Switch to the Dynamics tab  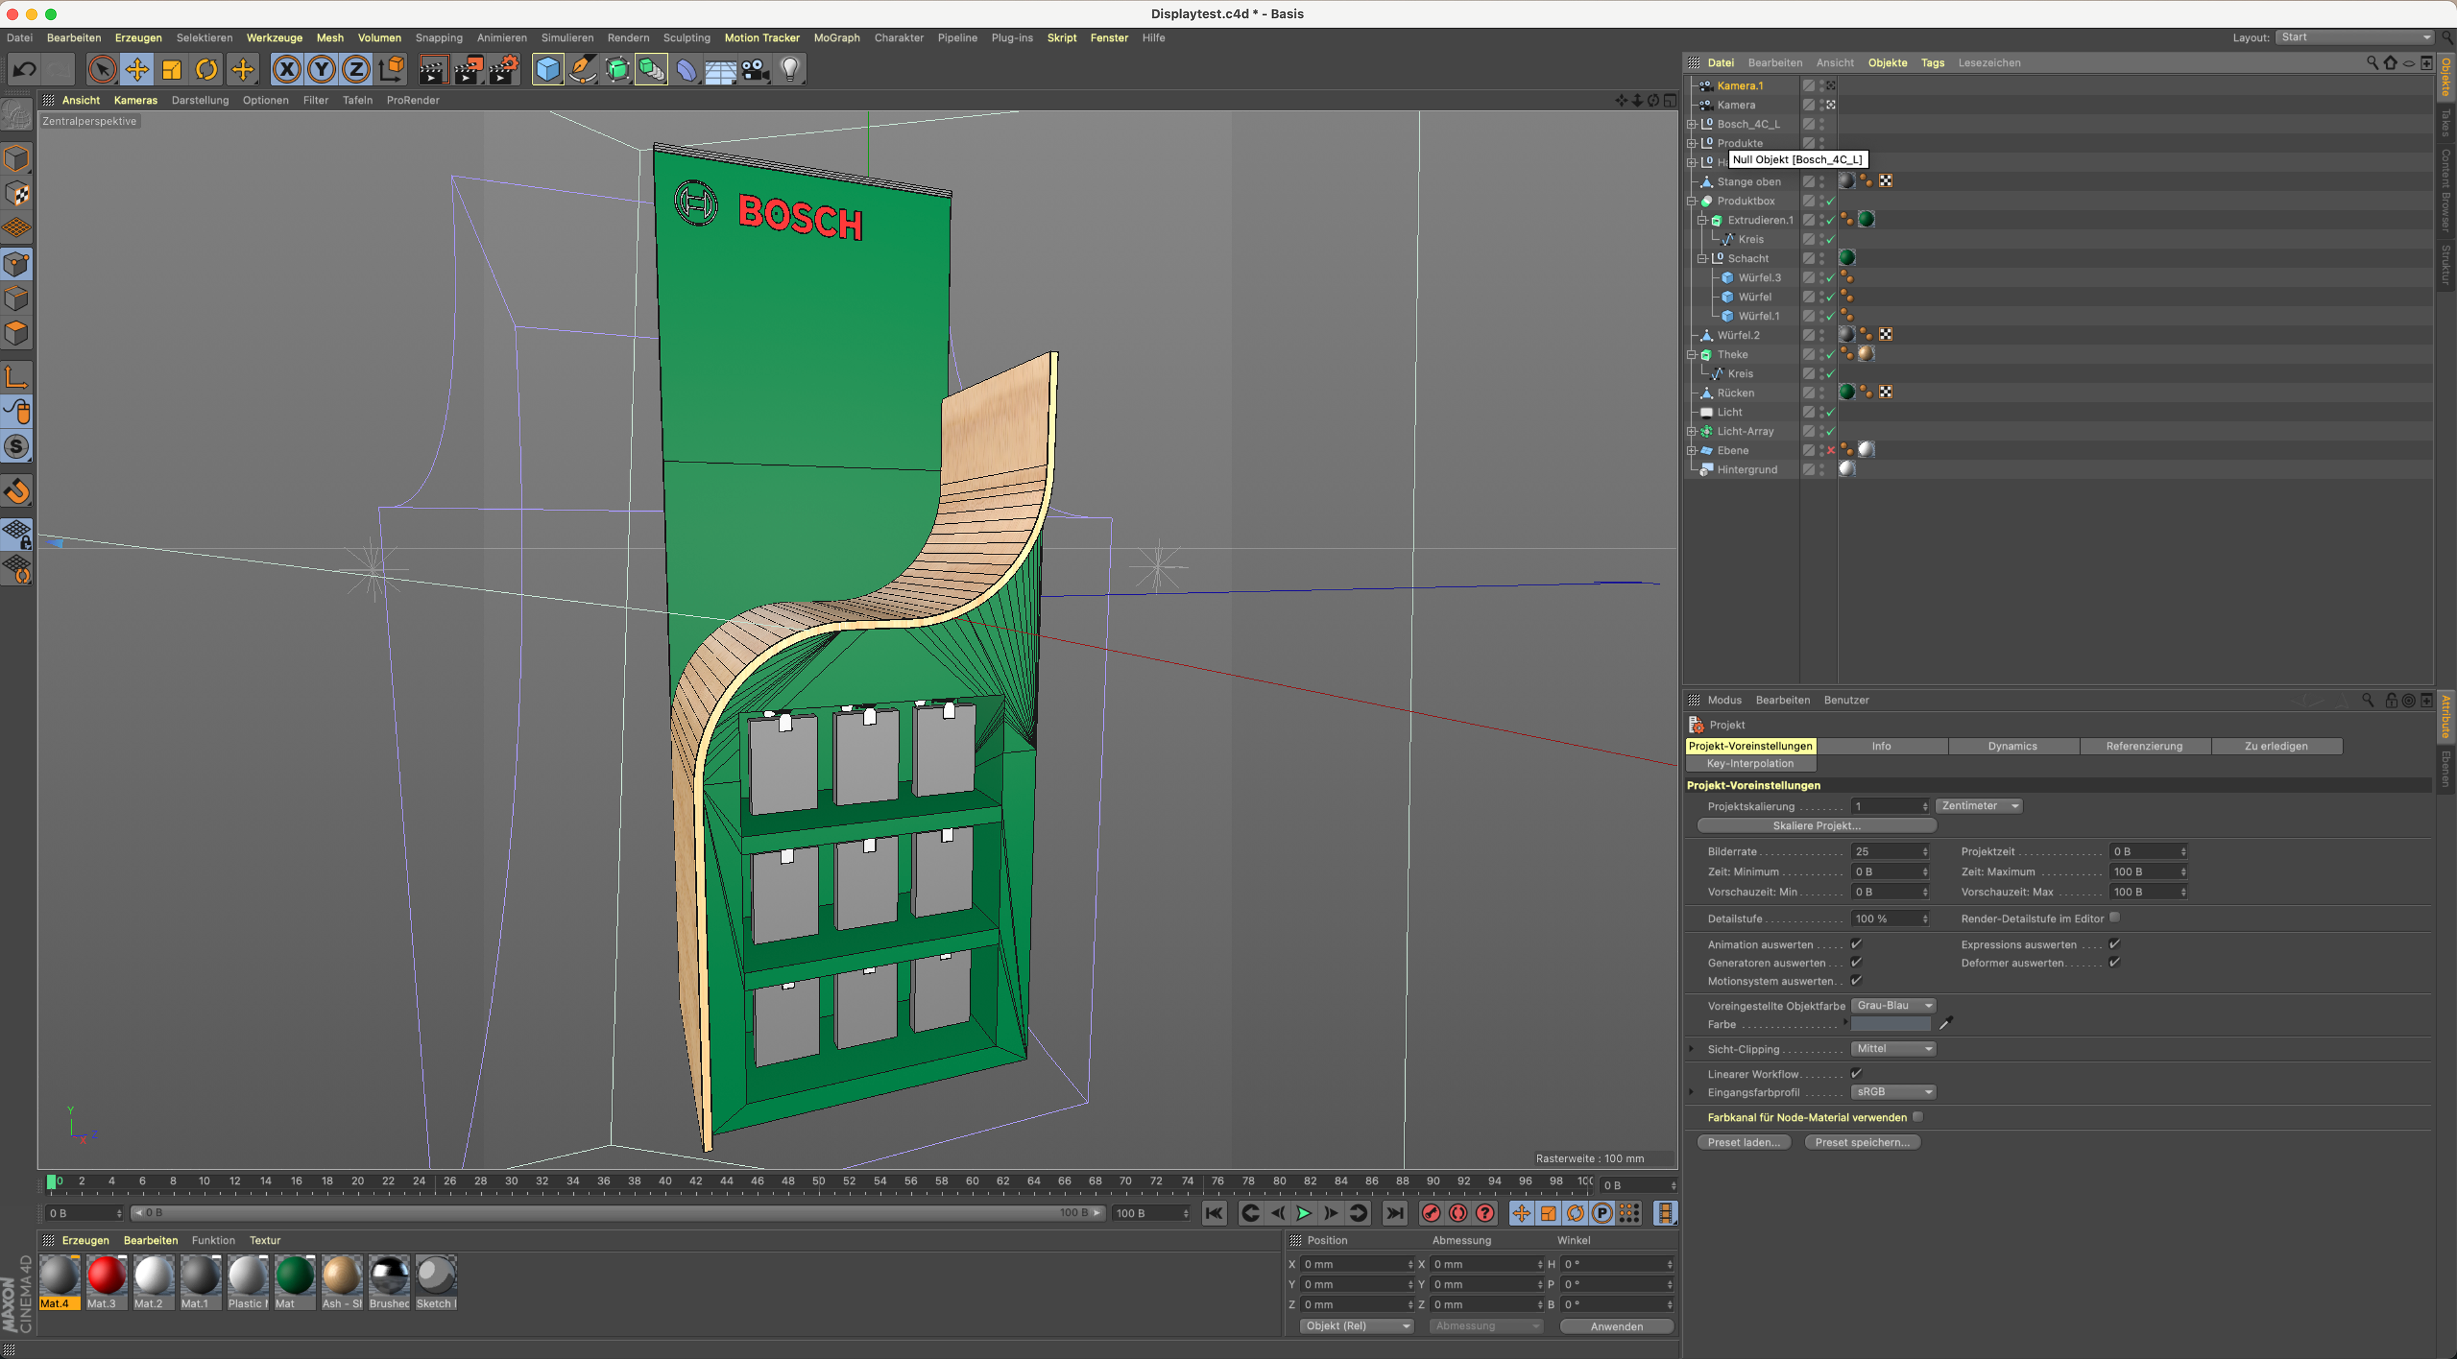pyautogui.click(x=2012, y=746)
